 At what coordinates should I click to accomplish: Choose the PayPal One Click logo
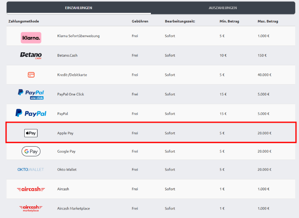coord(31,94)
